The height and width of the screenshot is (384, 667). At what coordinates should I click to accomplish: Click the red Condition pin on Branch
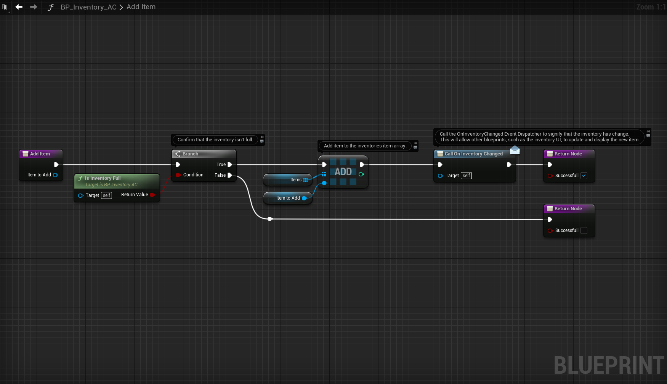pos(178,175)
